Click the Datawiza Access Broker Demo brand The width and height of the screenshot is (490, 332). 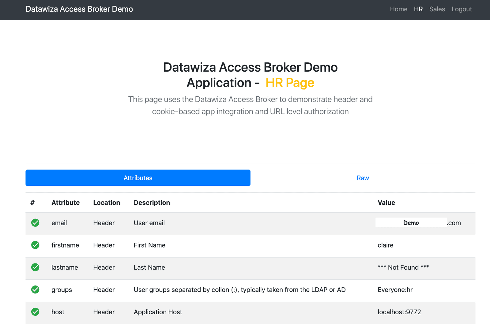click(x=79, y=9)
